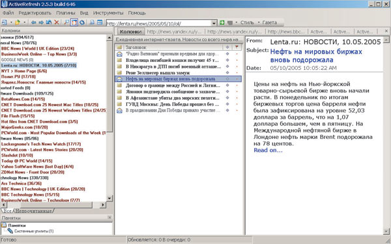Viewport: 391px width, 244px height.
Task: Select 'BBC News | World | UK Edition' feed
Action: point(38,48)
